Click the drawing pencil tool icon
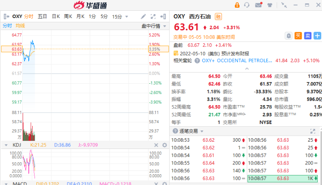322x185 pixels. (143, 16)
